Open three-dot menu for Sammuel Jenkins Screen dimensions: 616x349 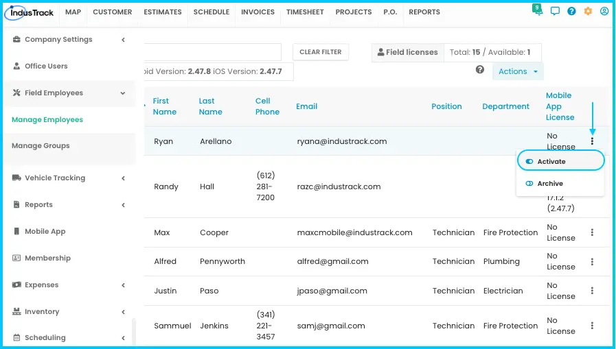pos(592,326)
